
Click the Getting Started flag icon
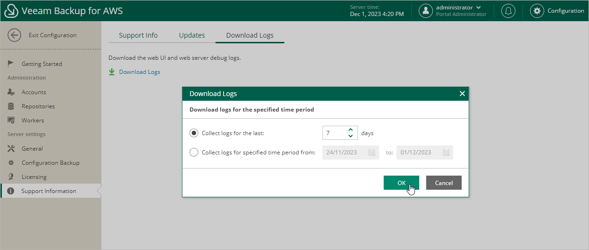click(x=11, y=64)
